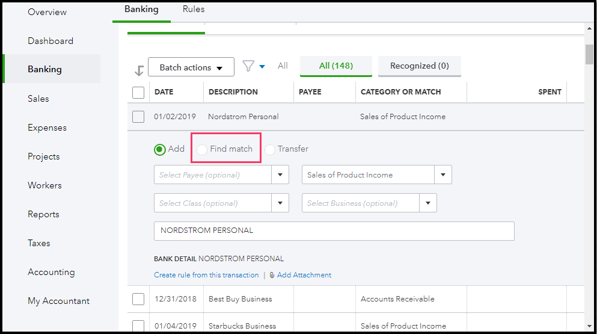Click the NORDSTROM PERSONAL memo text field
This screenshot has width=597, height=334.
pos(334,230)
